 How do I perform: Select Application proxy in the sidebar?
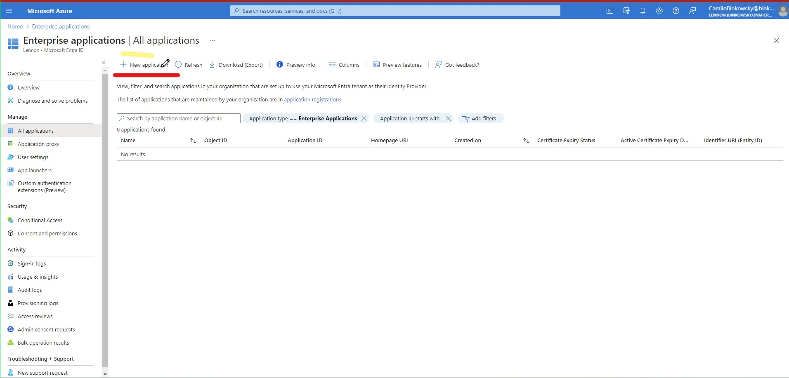[x=38, y=143]
